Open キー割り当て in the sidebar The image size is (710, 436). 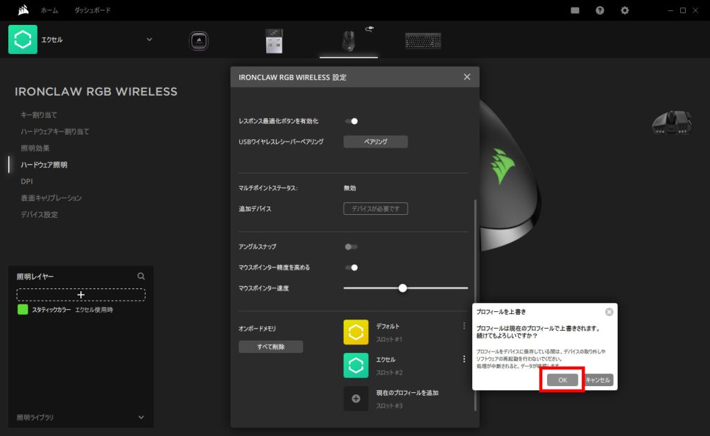tap(39, 115)
